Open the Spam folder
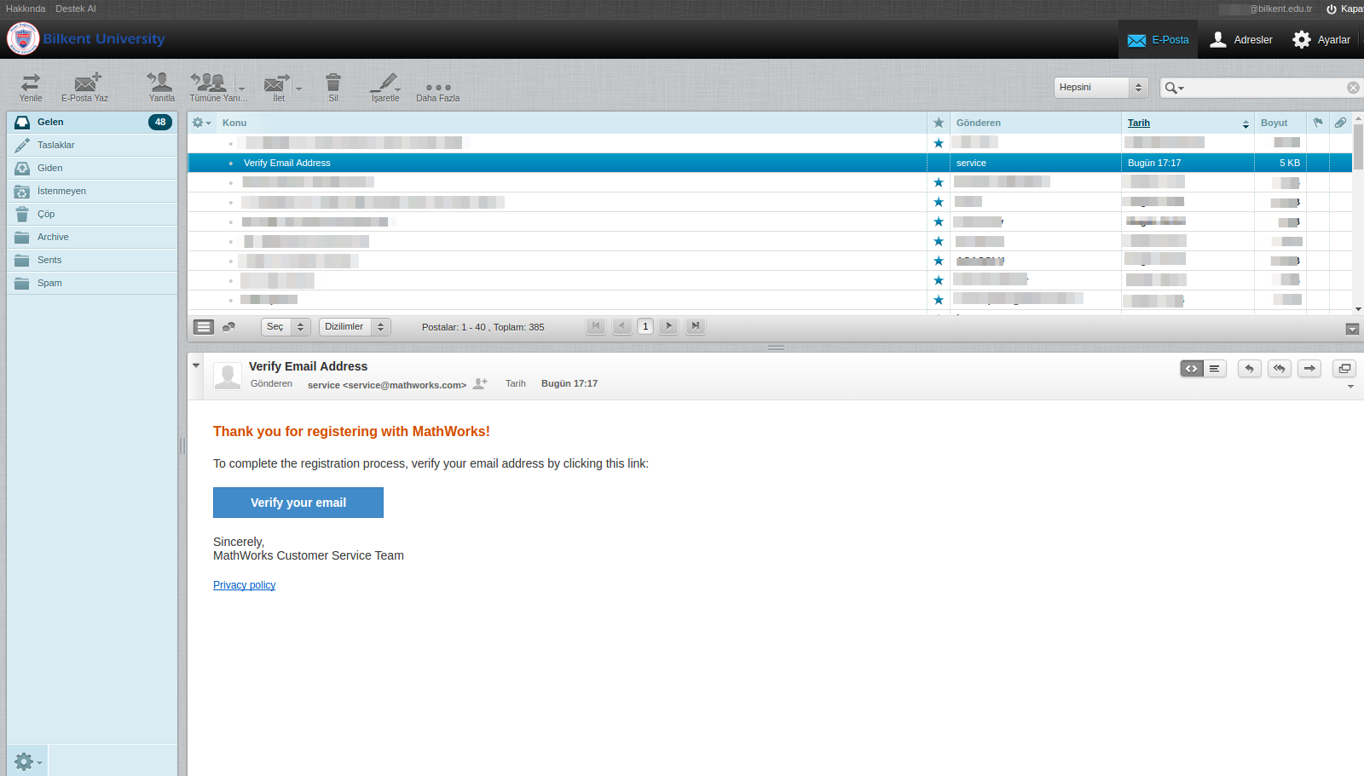The width and height of the screenshot is (1364, 776). pos(92,283)
